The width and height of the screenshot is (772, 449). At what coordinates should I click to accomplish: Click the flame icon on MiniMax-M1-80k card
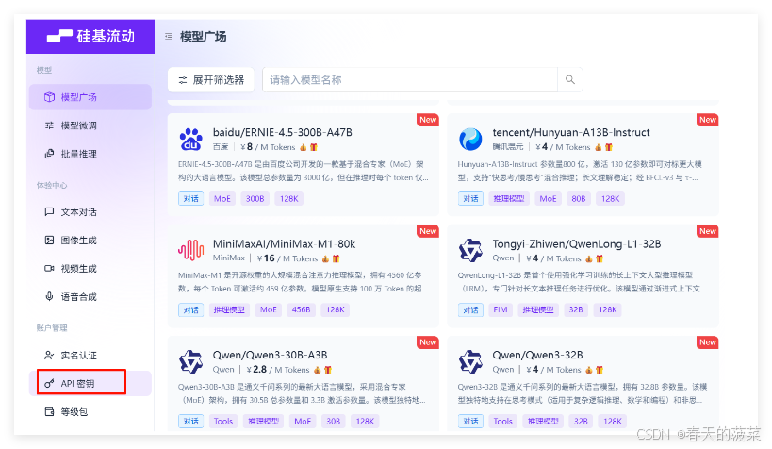tap(325, 258)
